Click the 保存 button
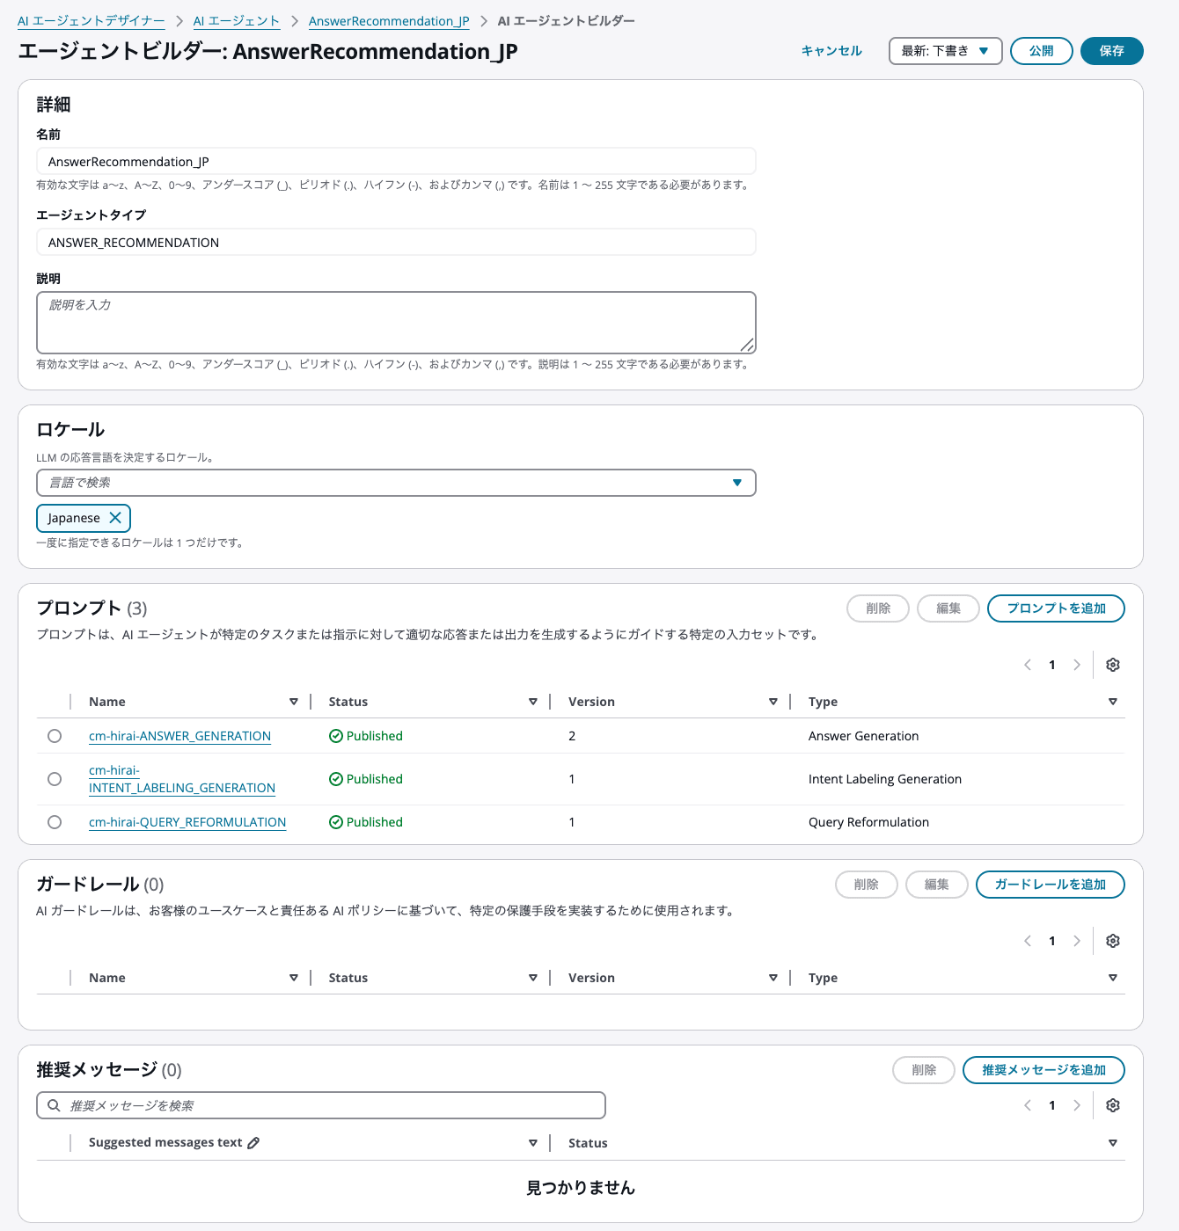This screenshot has width=1179, height=1231. [1111, 51]
